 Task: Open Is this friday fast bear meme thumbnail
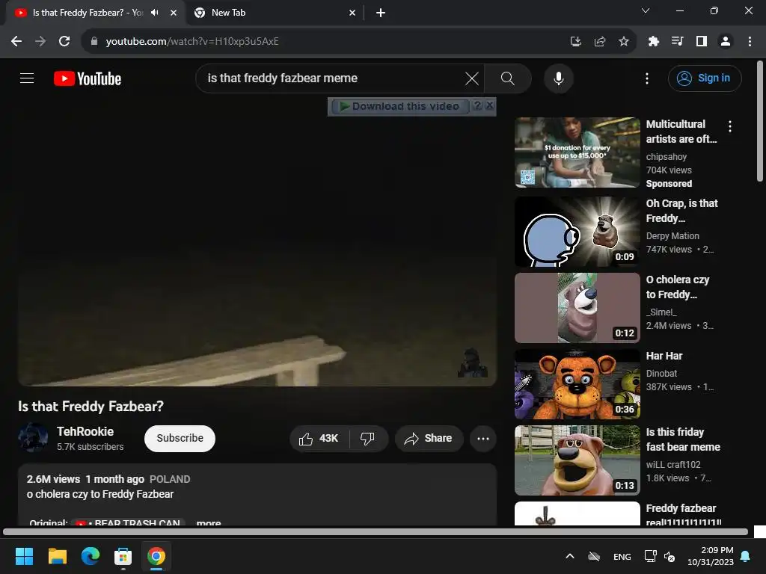pos(577,460)
